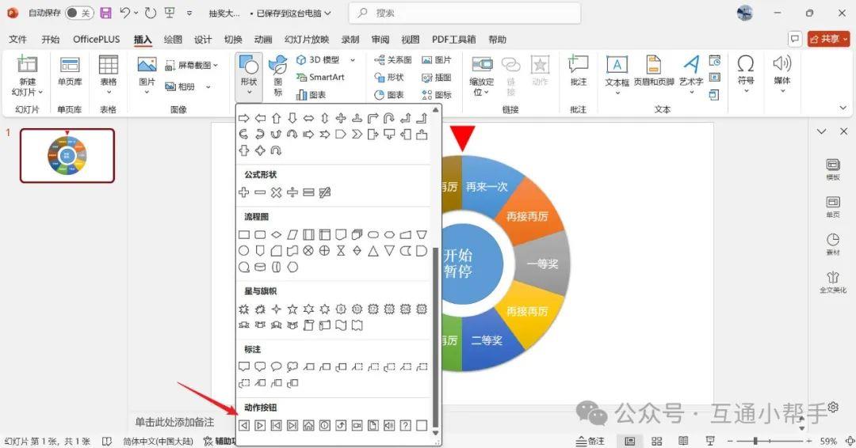Switch to the 设计 tab
Image resolution: width=856 pixels, height=448 pixels.
tap(203, 40)
